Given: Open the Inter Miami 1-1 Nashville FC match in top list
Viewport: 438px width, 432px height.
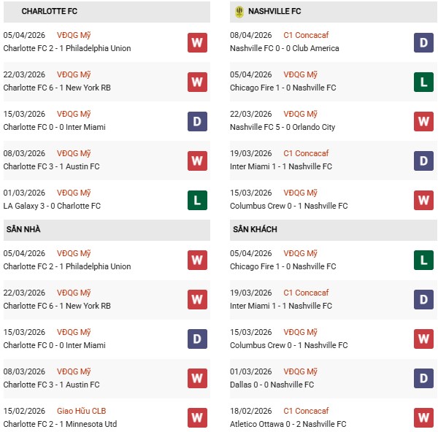Looking at the screenshot, I should click(281, 166).
